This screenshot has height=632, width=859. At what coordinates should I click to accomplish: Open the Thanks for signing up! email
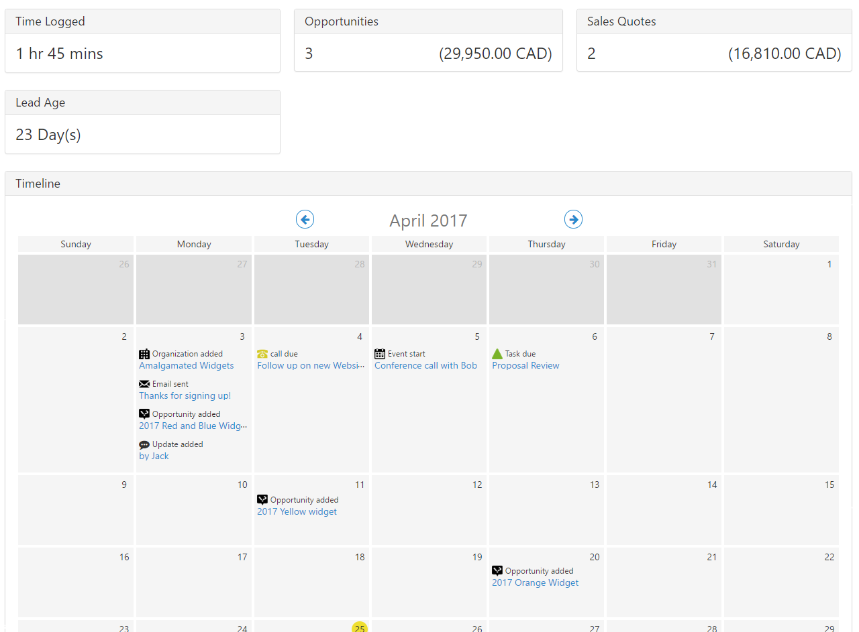pyautogui.click(x=185, y=396)
